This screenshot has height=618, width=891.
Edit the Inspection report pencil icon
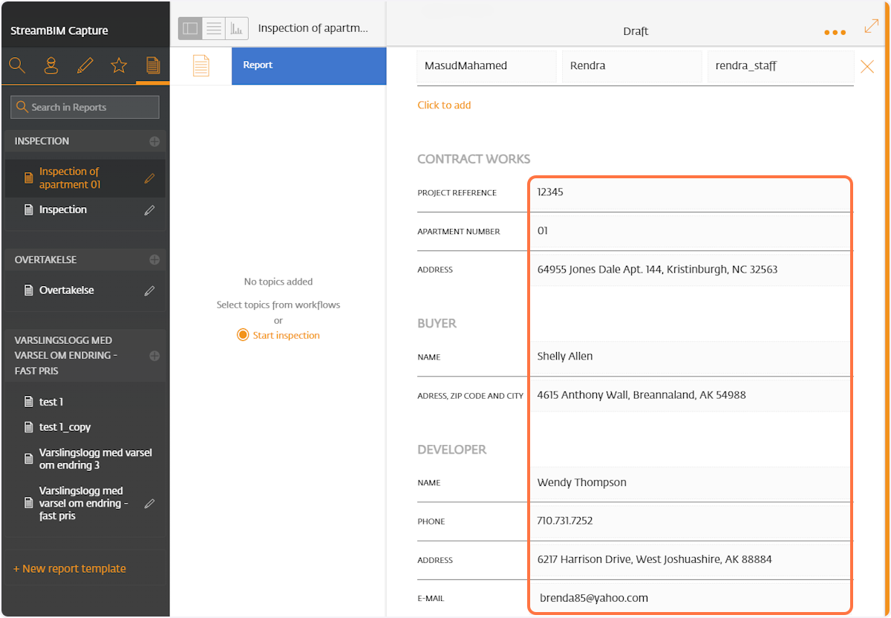pos(149,210)
